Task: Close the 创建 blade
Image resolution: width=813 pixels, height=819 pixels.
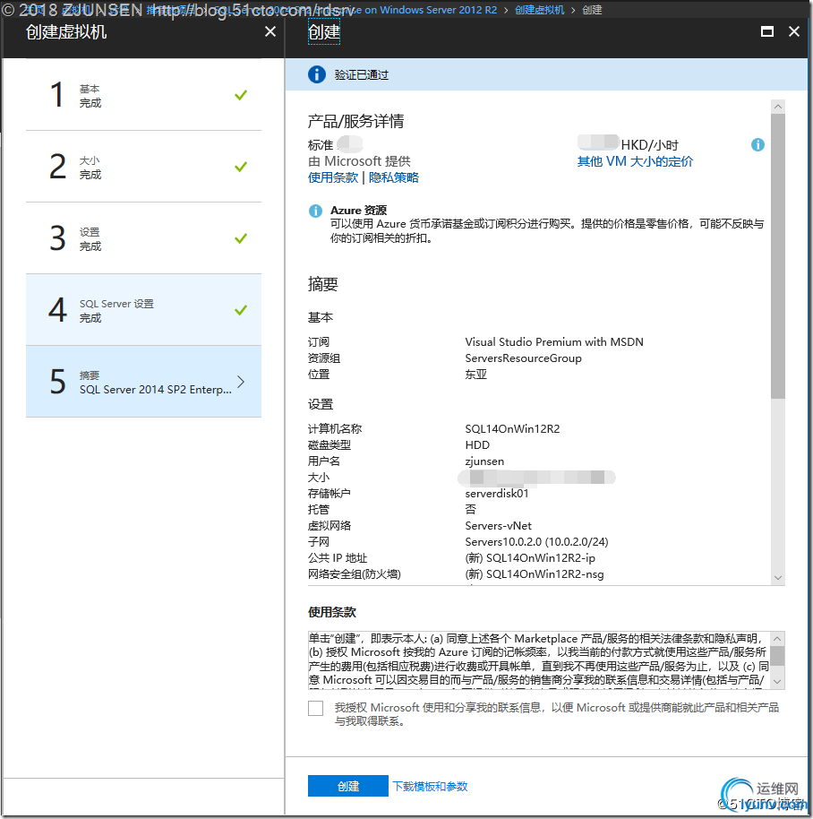Action: (x=794, y=32)
